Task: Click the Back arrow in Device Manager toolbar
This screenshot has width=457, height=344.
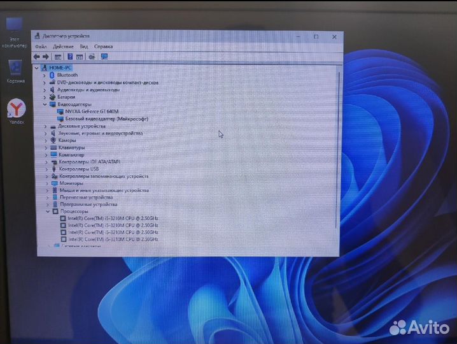Action: (x=36, y=57)
